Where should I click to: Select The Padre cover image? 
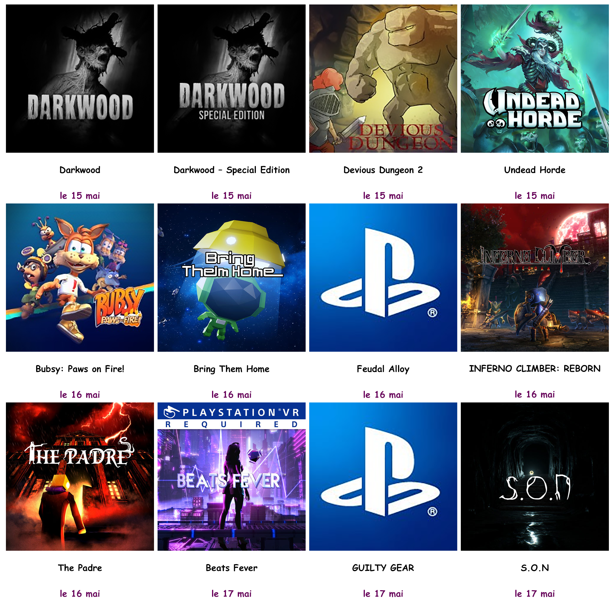(80, 477)
